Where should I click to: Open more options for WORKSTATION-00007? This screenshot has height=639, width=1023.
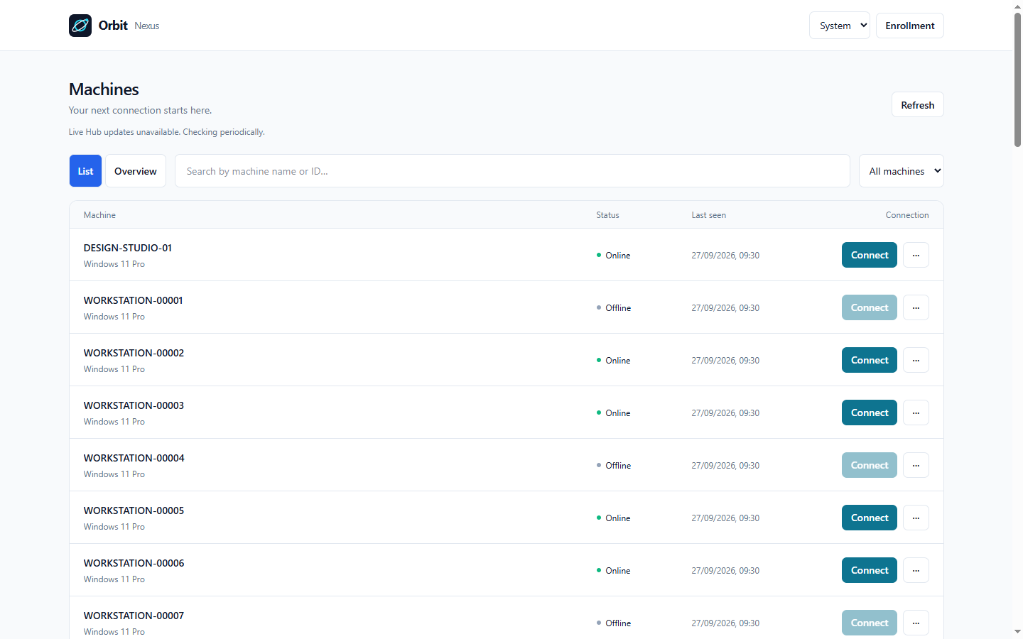pos(916,623)
